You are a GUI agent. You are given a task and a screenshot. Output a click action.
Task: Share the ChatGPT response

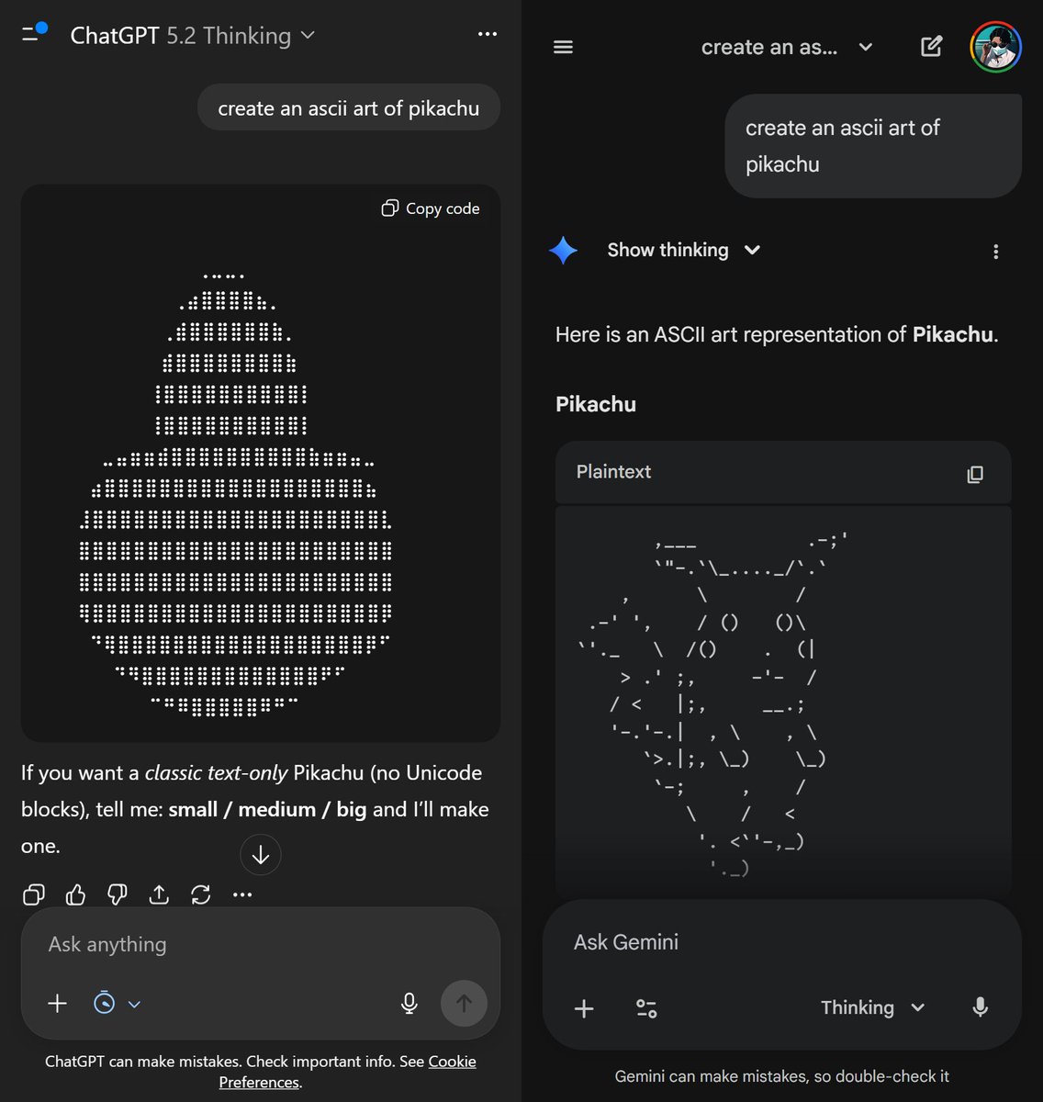[159, 894]
